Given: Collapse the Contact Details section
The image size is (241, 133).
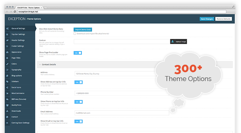Looking at the screenshot, I should (40, 64).
